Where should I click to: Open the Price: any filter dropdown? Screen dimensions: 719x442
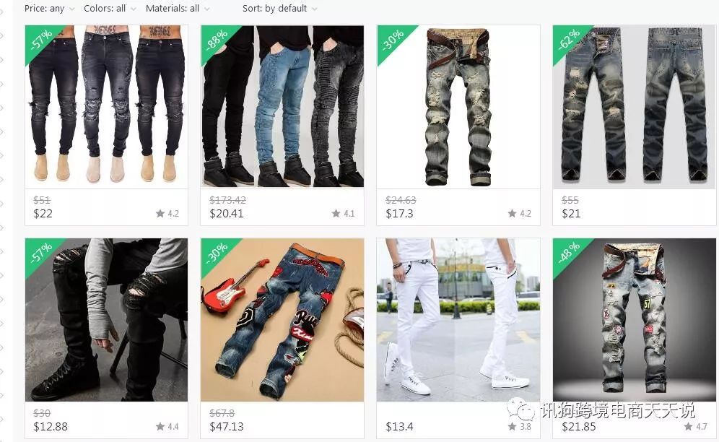tap(50, 8)
